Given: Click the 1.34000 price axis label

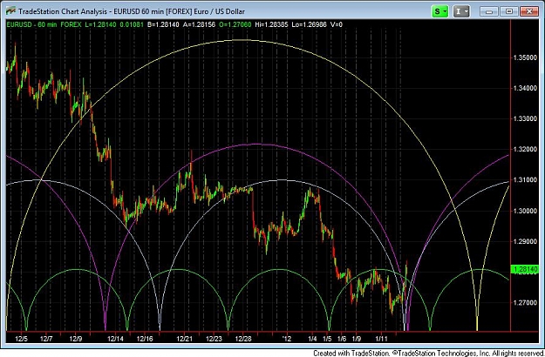Looking at the screenshot, I should [x=525, y=88].
